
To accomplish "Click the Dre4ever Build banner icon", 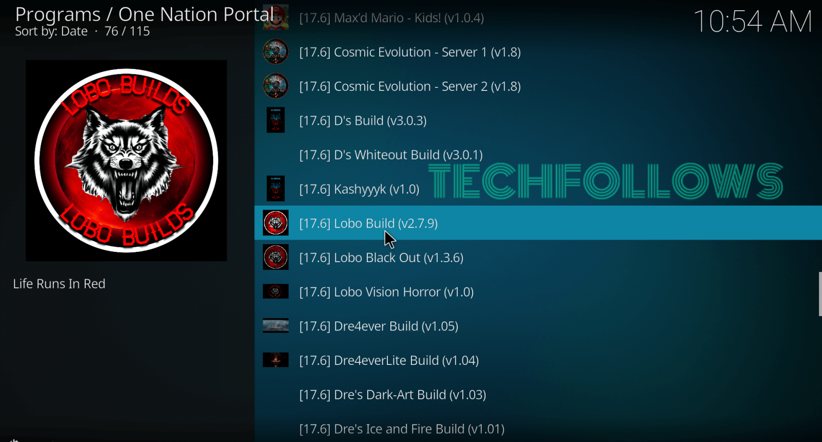I will [x=275, y=326].
